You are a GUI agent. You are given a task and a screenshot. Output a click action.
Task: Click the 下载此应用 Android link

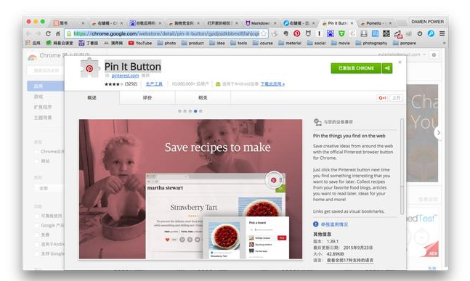pos(272,84)
